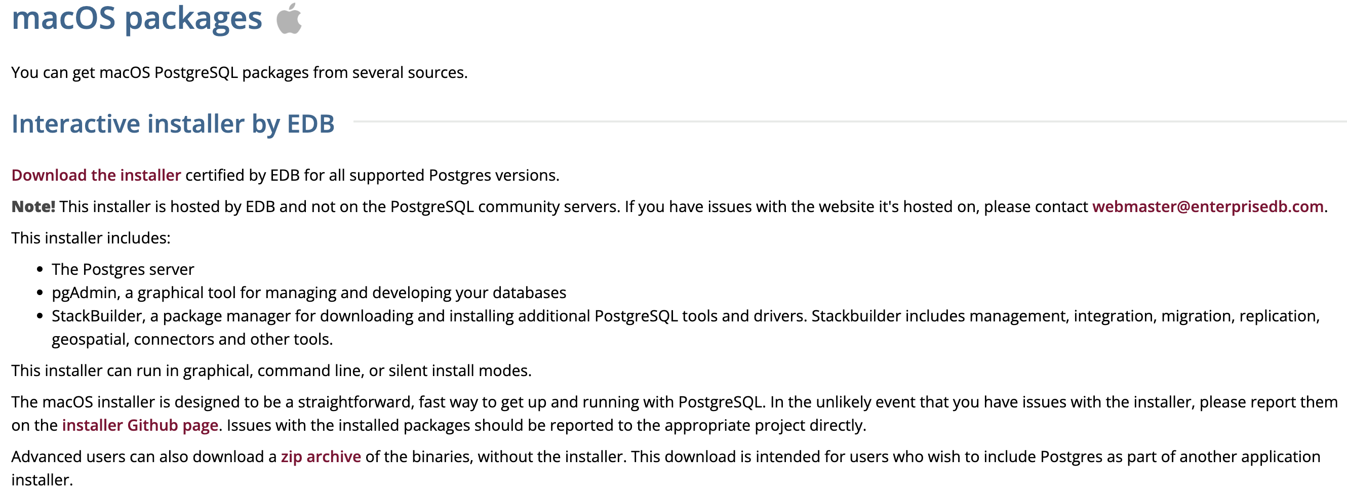
Task: Click the bold 'Note!' label
Action: (33, 207)
